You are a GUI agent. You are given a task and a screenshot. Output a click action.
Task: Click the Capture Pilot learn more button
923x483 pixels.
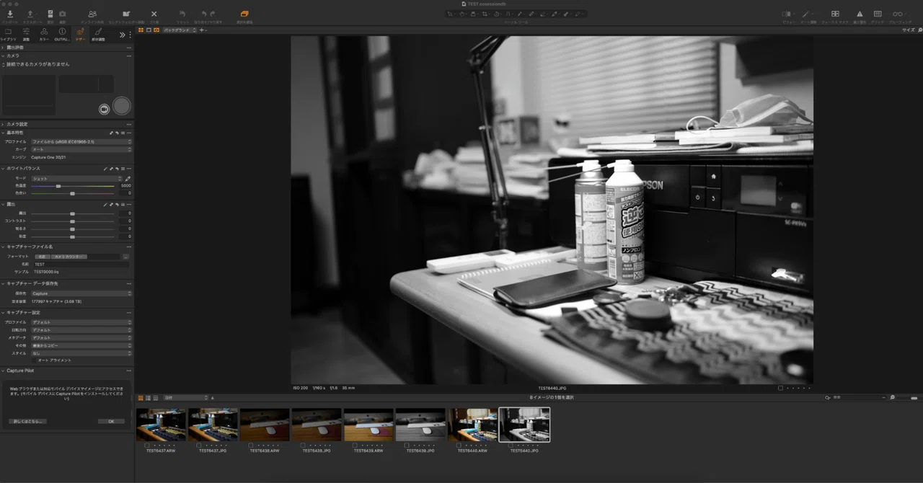point(27,421)
